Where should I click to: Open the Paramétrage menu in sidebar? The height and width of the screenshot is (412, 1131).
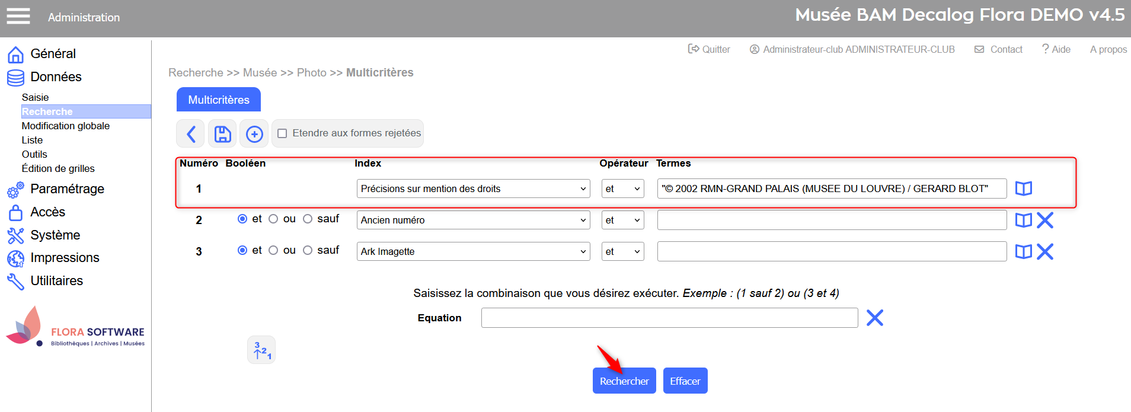tap(67, 189)
